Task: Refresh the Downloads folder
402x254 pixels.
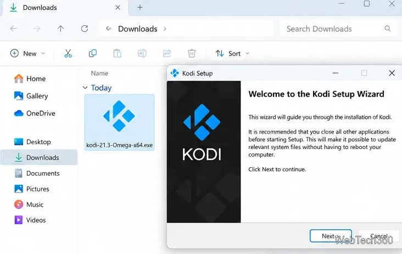Action: point(85,29)
